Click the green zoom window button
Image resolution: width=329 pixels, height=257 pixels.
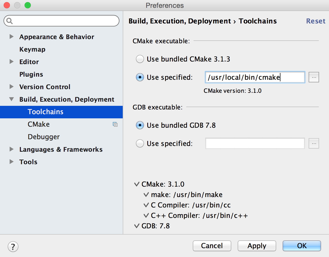27,5
